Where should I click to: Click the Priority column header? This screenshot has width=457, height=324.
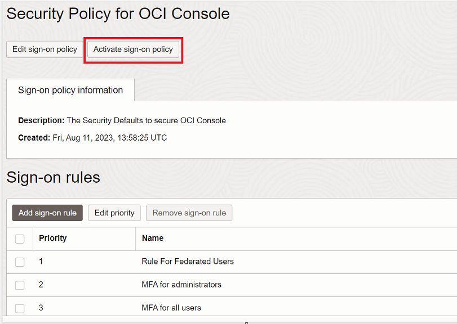click(x=53, y=238)
